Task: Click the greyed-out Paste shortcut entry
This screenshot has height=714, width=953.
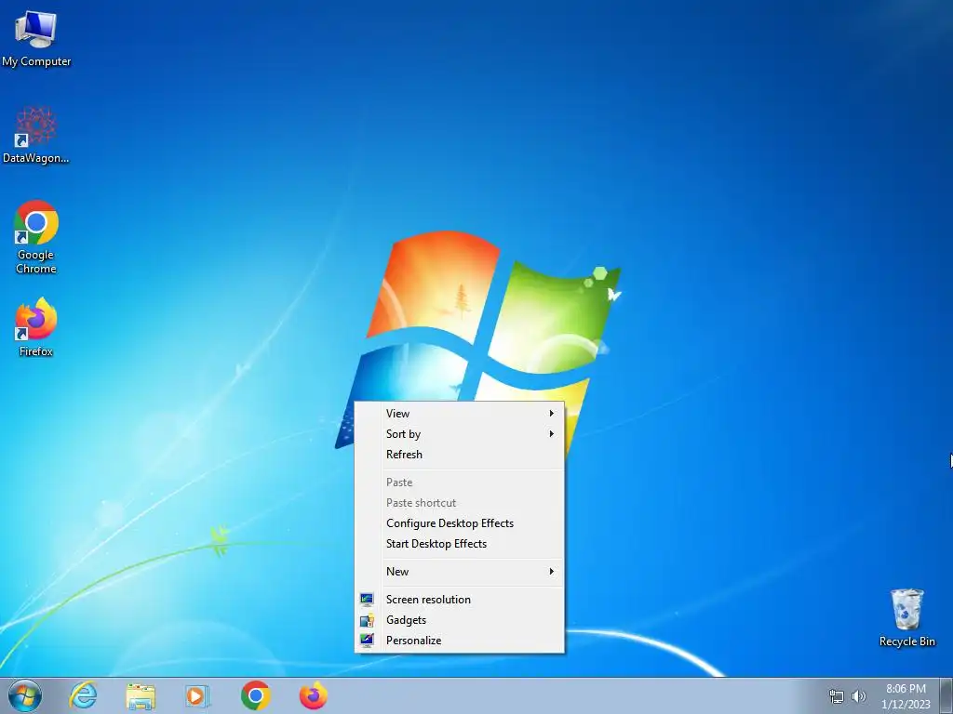Action: pyautogui.click(x=460, y=503)
